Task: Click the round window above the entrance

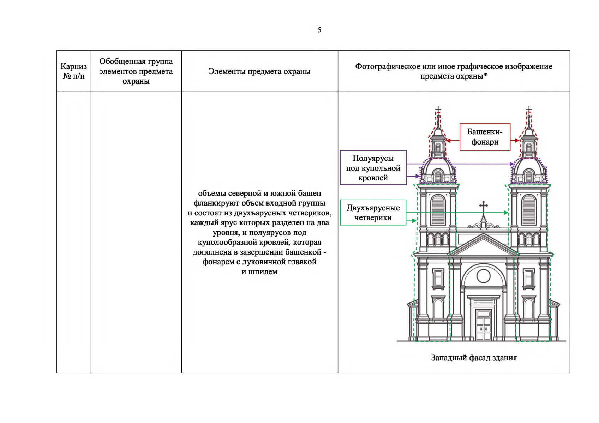Action: 483,276
